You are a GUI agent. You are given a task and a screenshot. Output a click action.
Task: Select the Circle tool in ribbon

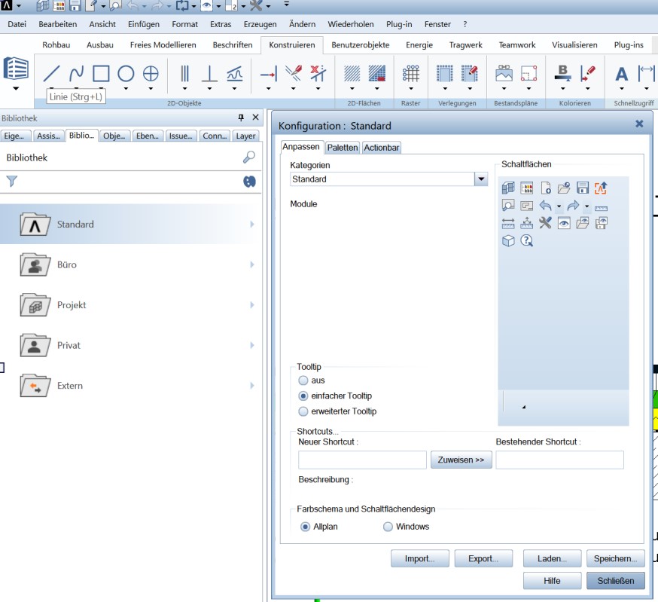(x=126, y=73)
